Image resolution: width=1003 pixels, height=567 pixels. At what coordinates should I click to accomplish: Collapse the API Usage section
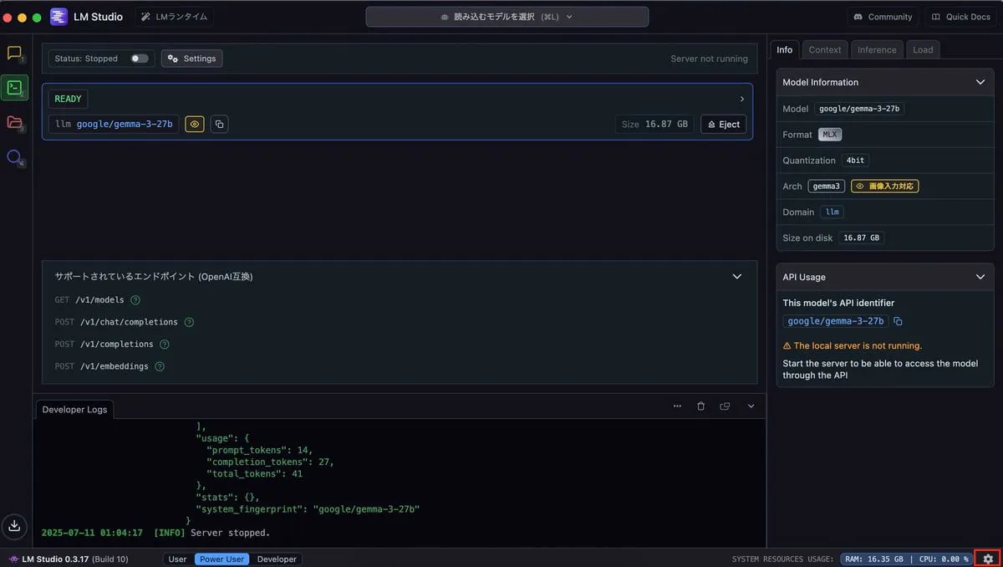pos(980,277)
